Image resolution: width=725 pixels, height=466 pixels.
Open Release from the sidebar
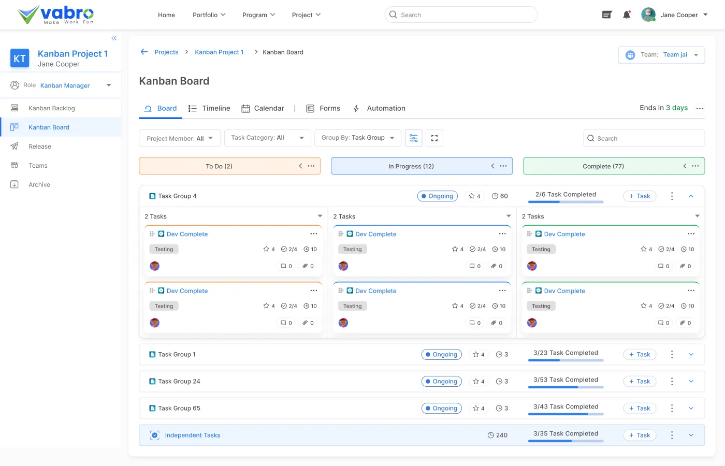point(40,147)
